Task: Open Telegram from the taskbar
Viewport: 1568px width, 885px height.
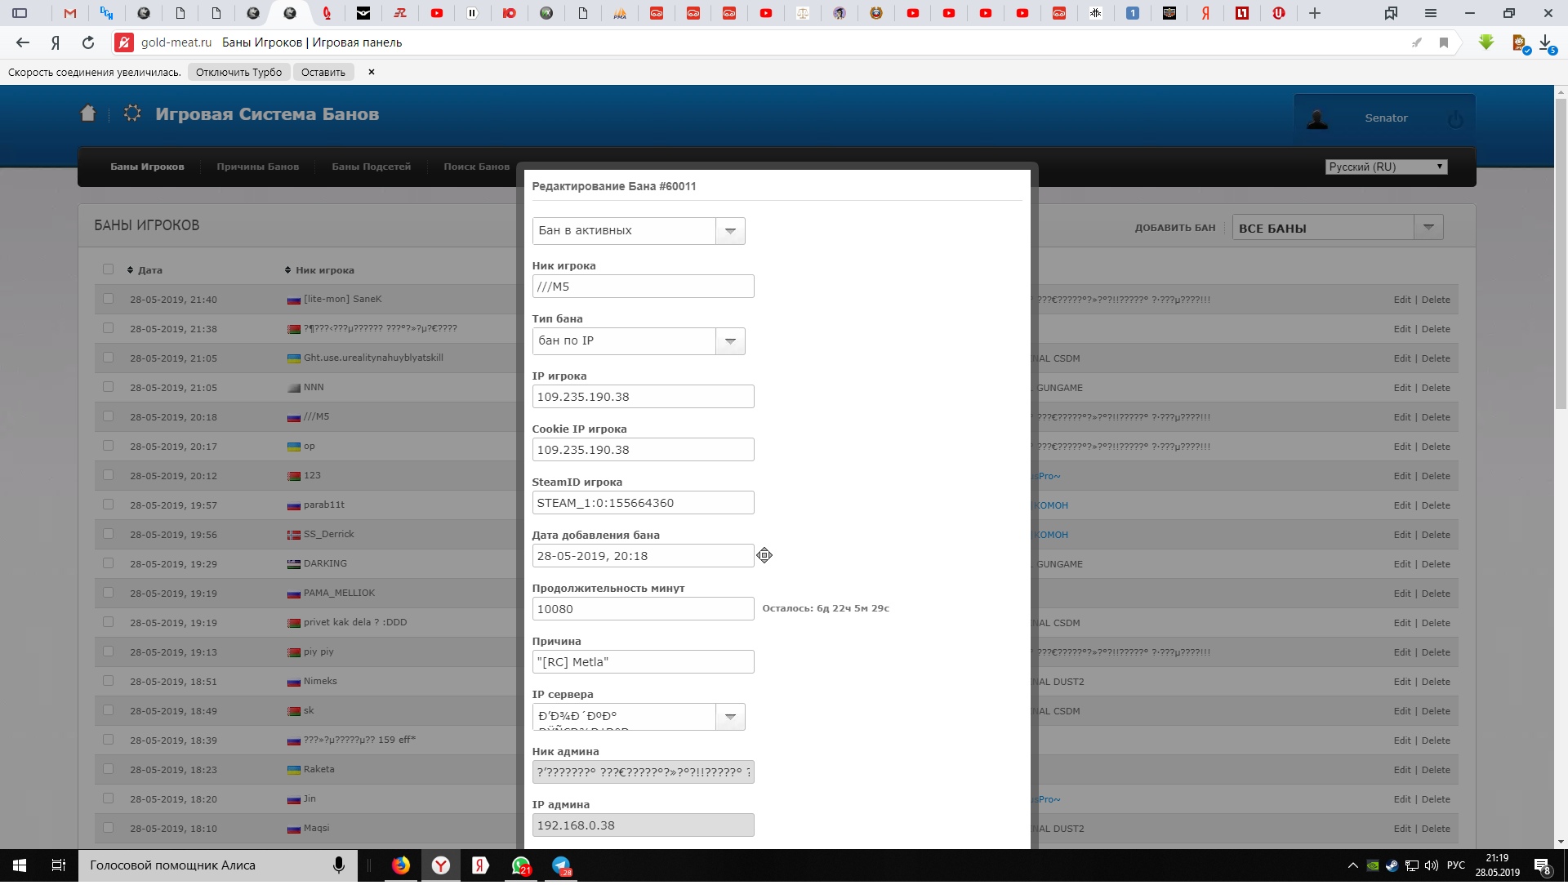Action: pyautogui.click(x=562, y=866)
